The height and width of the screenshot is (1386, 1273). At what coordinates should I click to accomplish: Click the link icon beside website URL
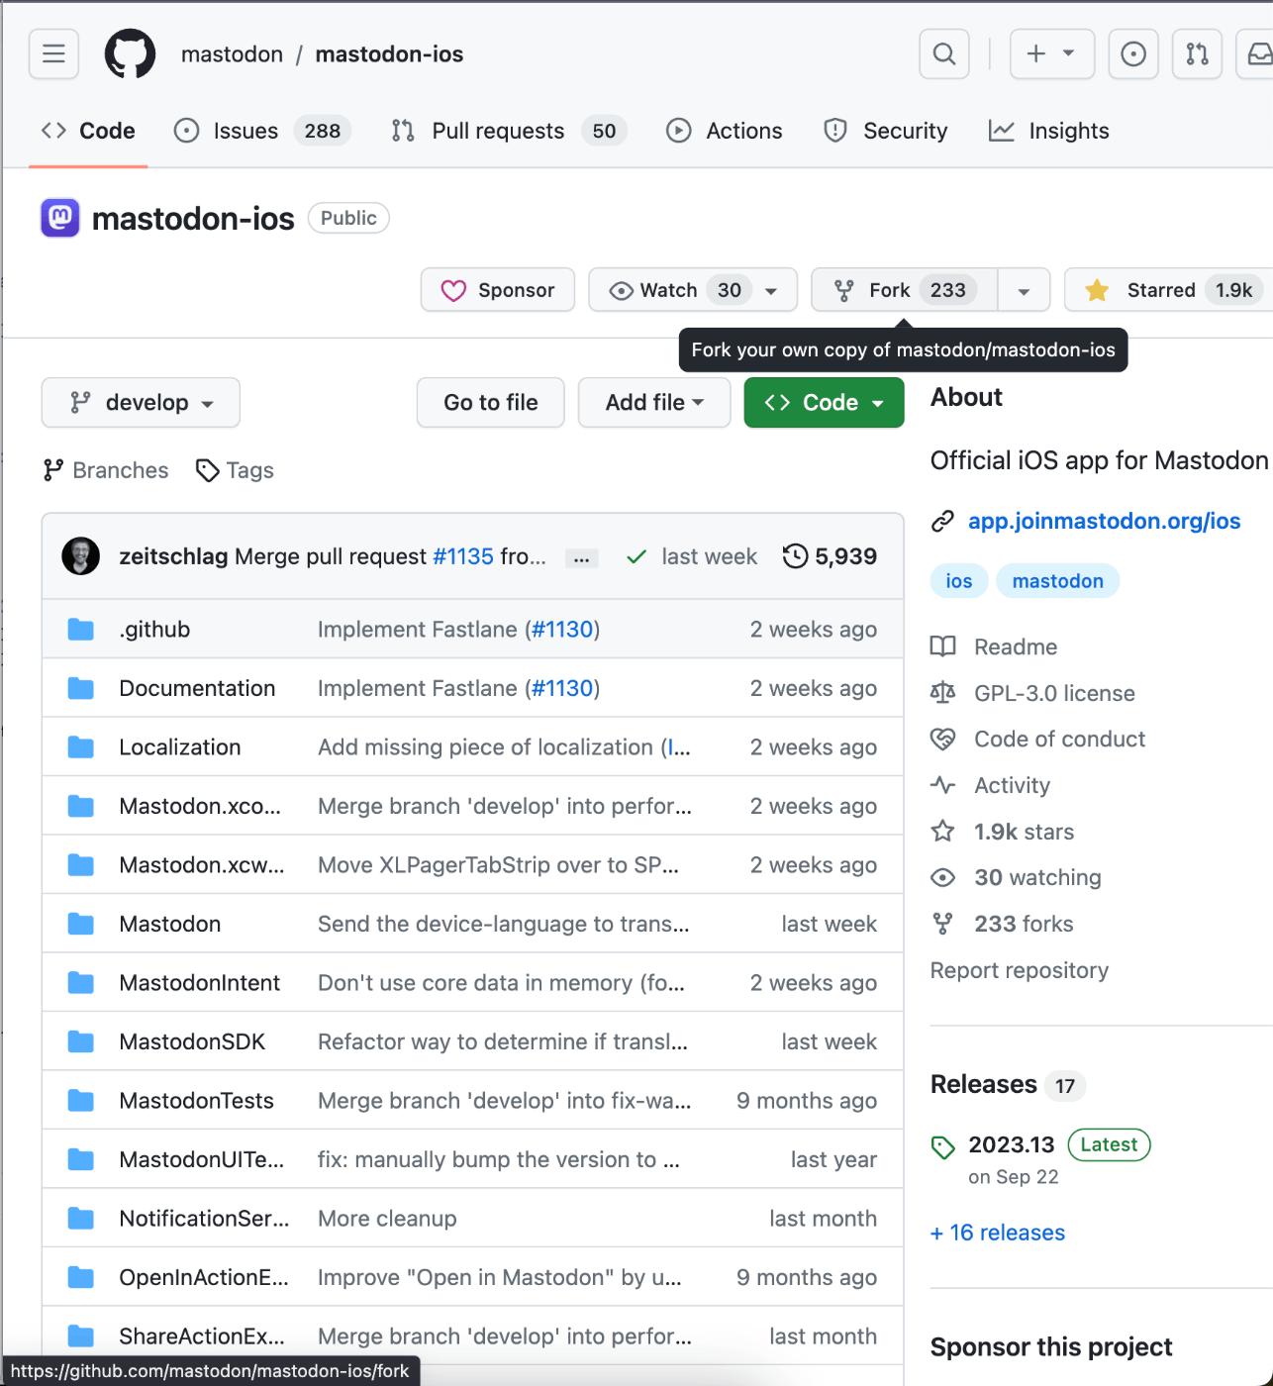(942, 521)
